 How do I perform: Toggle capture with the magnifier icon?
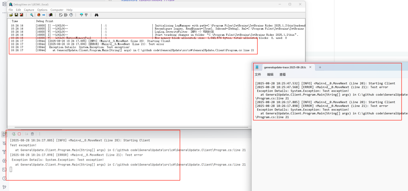tap(31, 15)
